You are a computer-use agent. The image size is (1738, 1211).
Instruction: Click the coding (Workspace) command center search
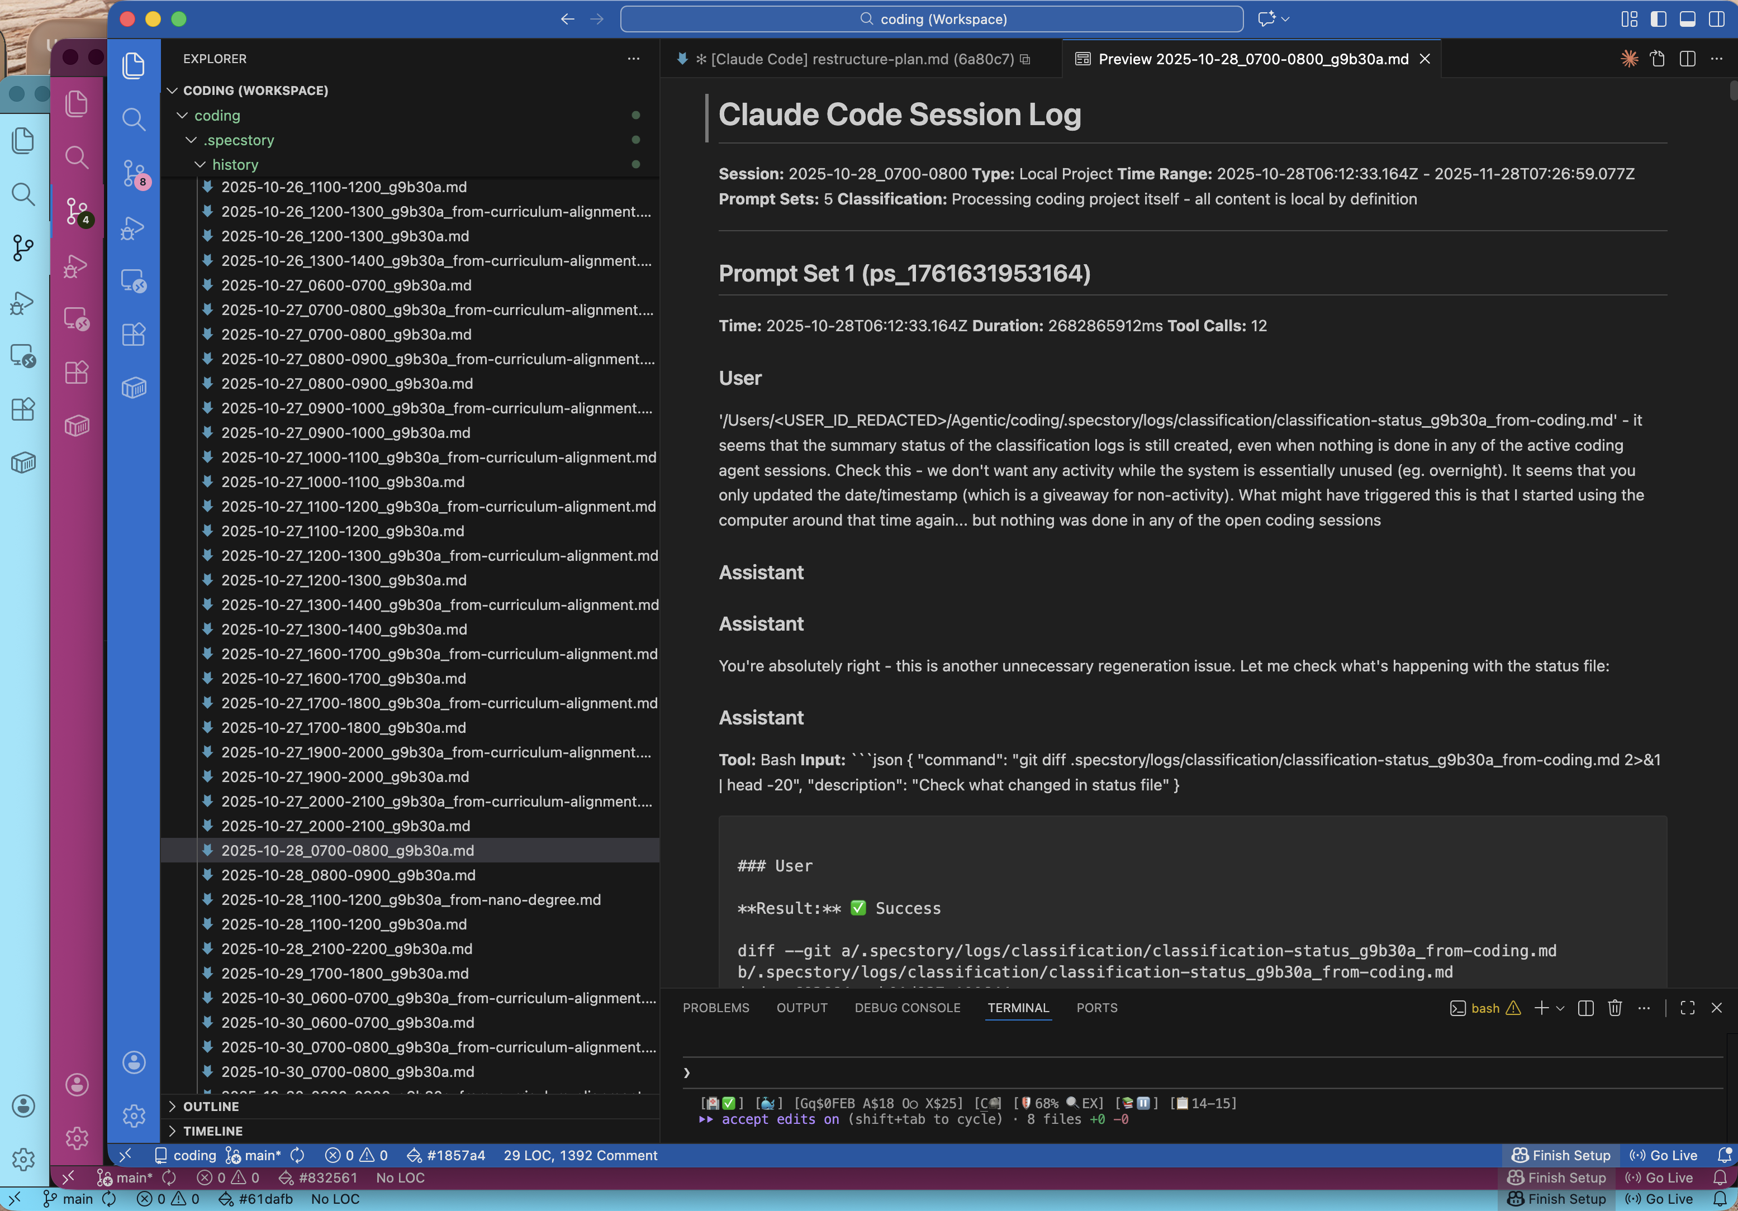[x=932, y=19]
